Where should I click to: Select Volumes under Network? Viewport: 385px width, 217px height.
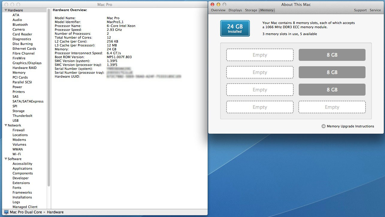pos(19,144)
